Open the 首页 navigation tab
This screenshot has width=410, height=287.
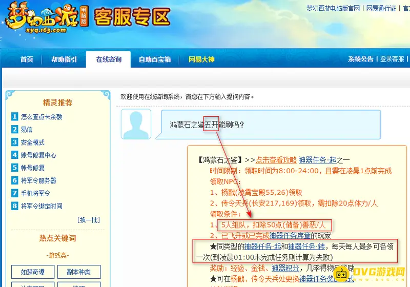click(x=27, y=59)
